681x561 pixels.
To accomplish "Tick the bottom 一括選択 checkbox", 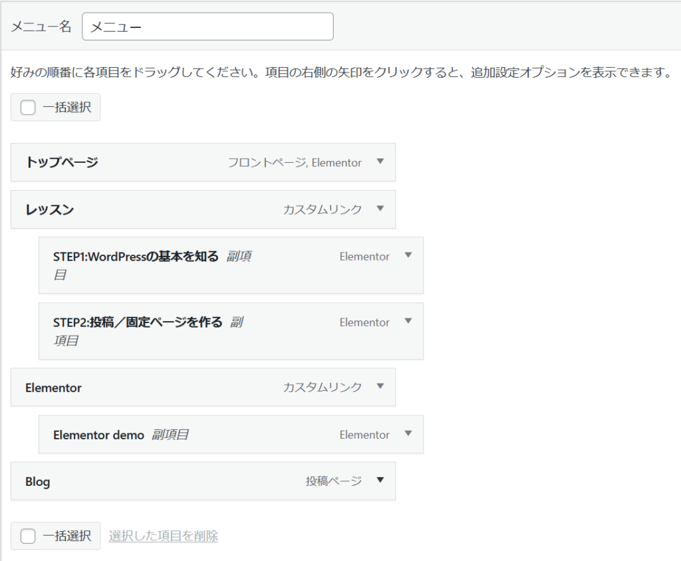I will pos(28,536).
